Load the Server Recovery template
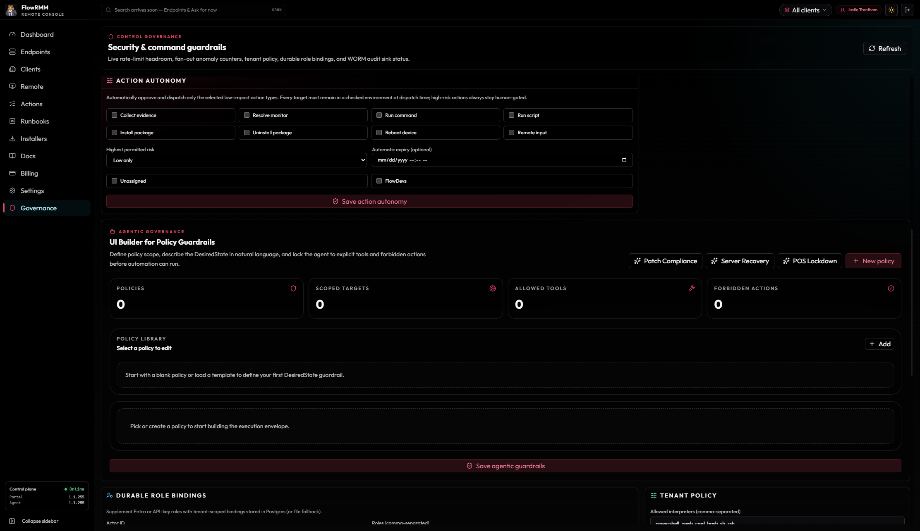This screenshot has height=531, width=920. point(740,261)
